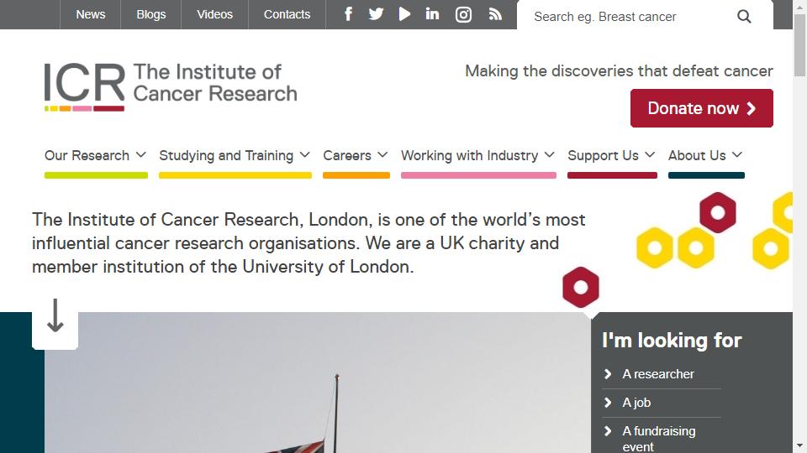Viewport: 807px width, 453px height.
Task: Expand the About Us chevron
Action: coord(737,154)
